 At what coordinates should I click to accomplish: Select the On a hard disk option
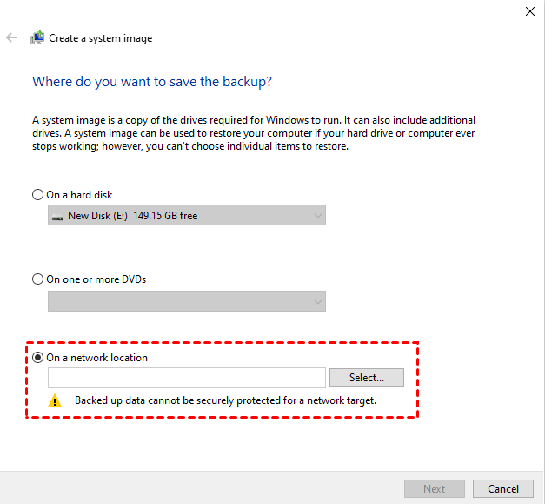37,195
